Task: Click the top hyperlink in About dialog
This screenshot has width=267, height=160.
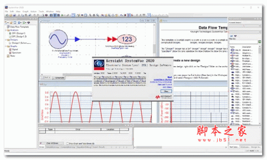Action: 170,77
